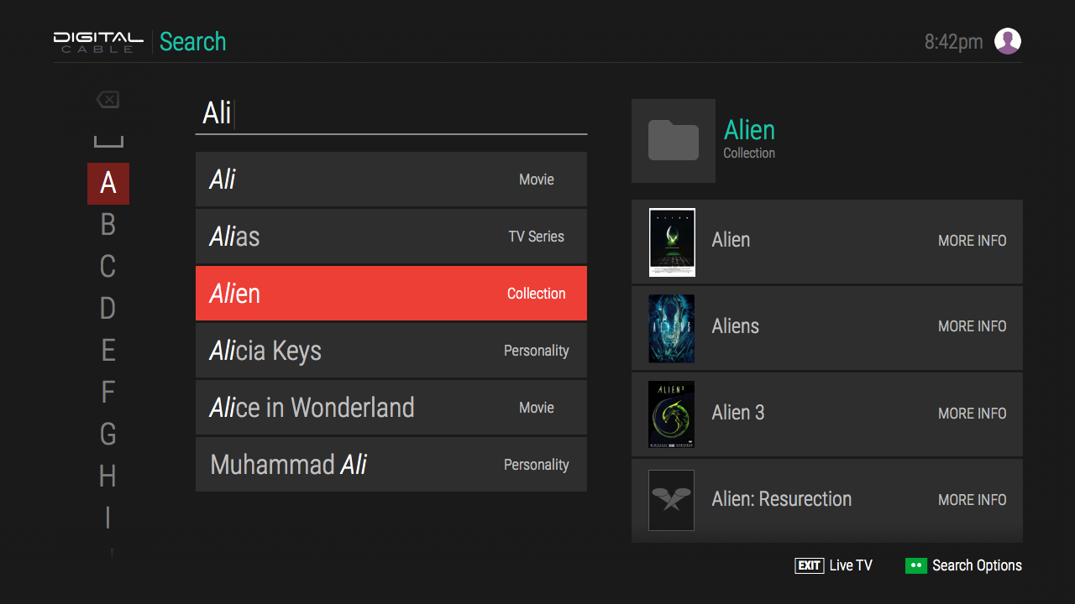Select letter B in the keyboard column
The height and width of the screenshot is (604, 1075).
(x=107, y=225)
